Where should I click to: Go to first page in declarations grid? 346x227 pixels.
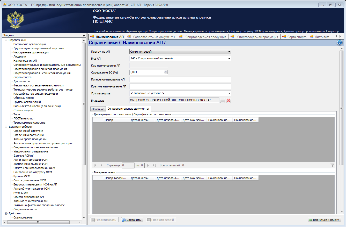click(x=95, y=165)
